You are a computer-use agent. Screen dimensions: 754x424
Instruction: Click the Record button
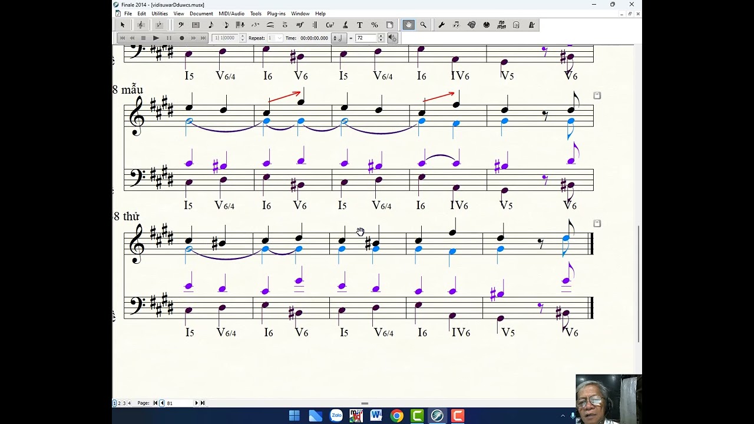pyautogui.click(x=181, y=38)
